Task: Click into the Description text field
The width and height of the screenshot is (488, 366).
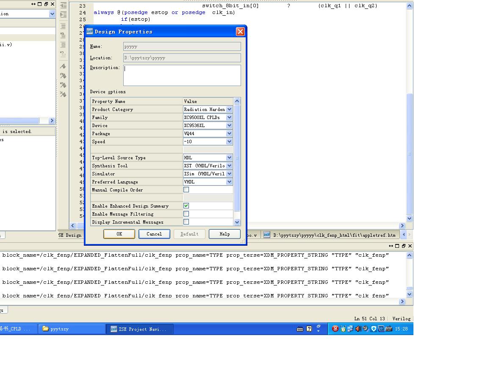Action: (x=182, y=75)
